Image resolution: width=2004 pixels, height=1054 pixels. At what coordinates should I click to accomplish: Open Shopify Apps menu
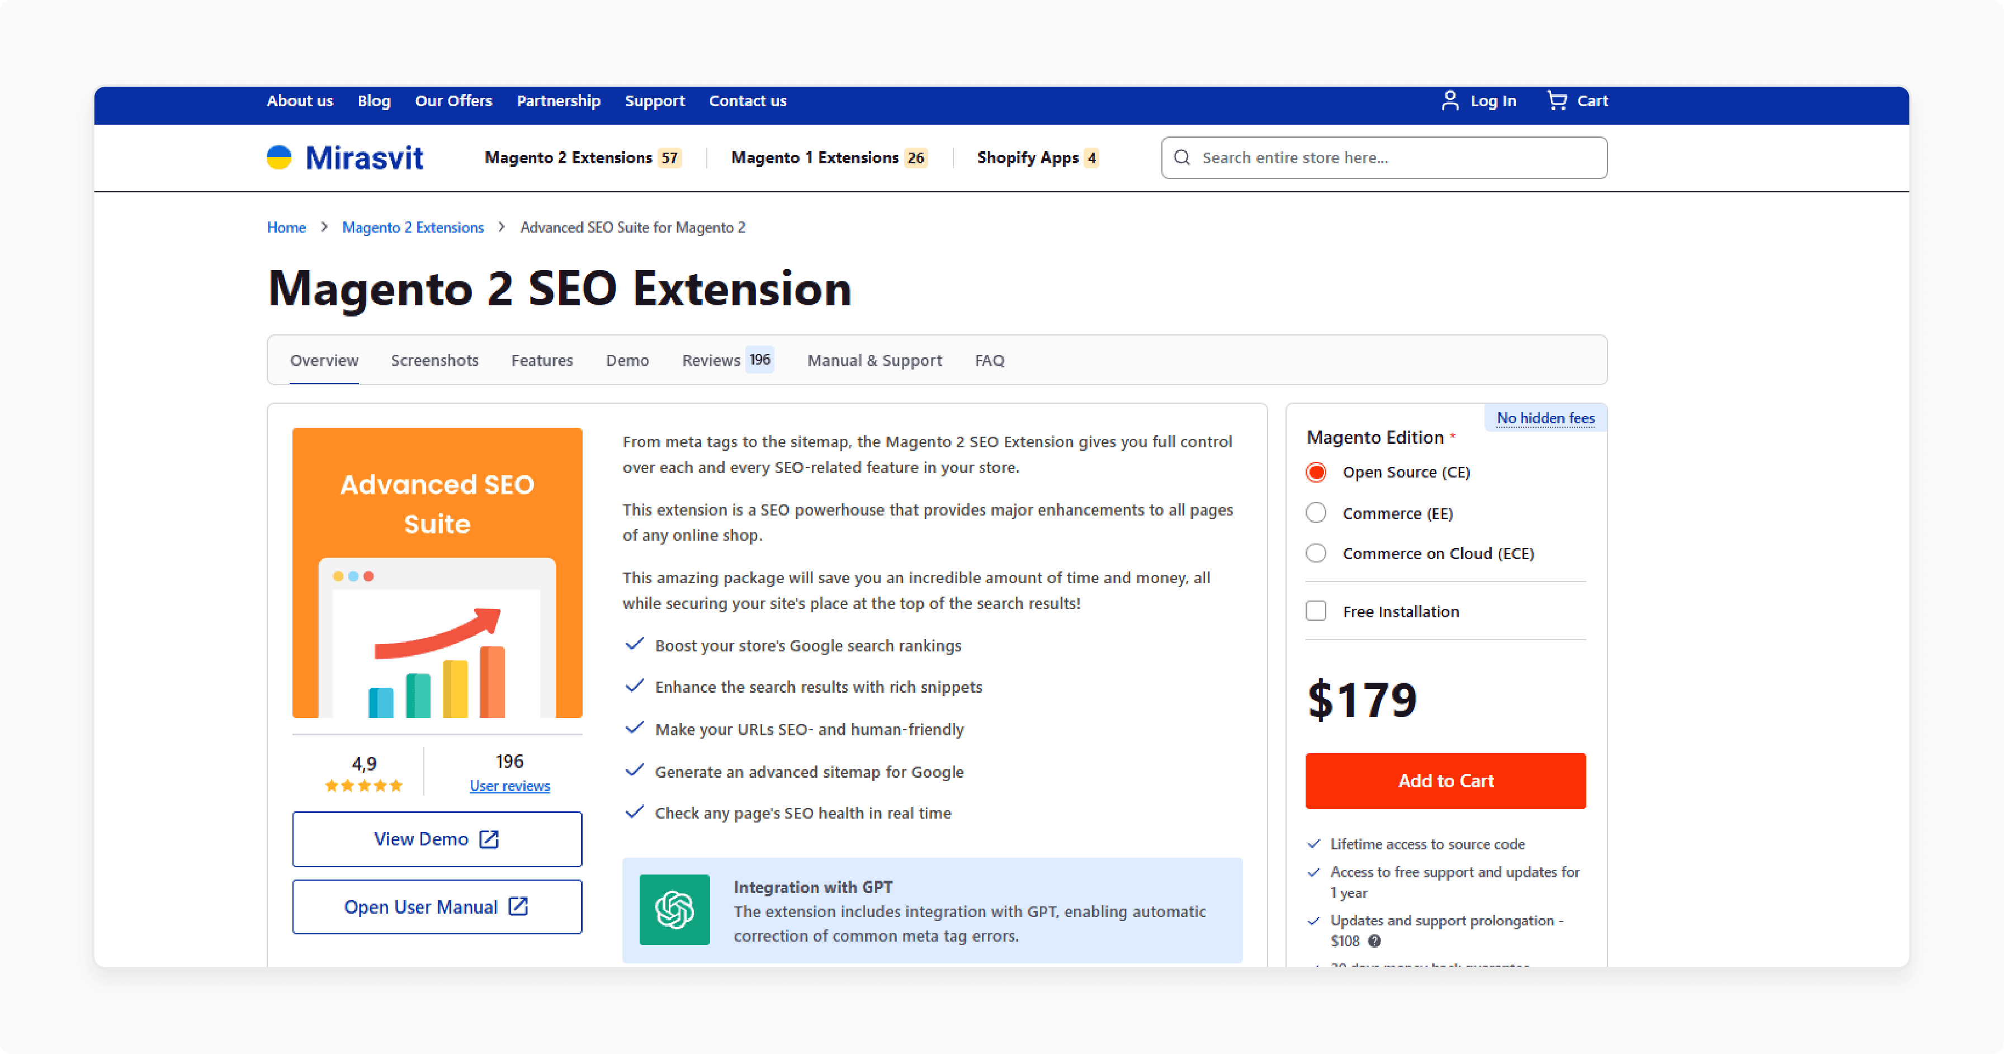point(1038,157)
